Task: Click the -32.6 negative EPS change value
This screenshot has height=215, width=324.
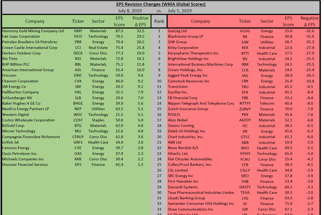Action: pyautogui.click(x=309, y=31)
